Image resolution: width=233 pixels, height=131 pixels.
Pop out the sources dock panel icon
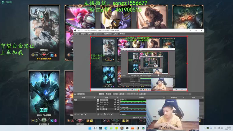(x=118, y=98)
